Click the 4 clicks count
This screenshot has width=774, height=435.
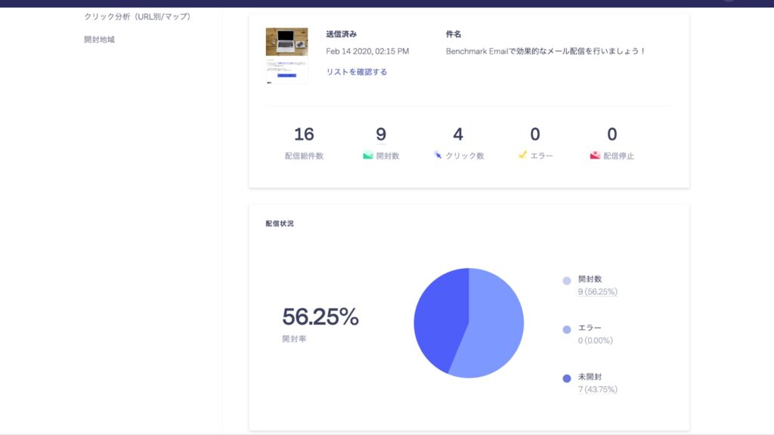point(458,134)
